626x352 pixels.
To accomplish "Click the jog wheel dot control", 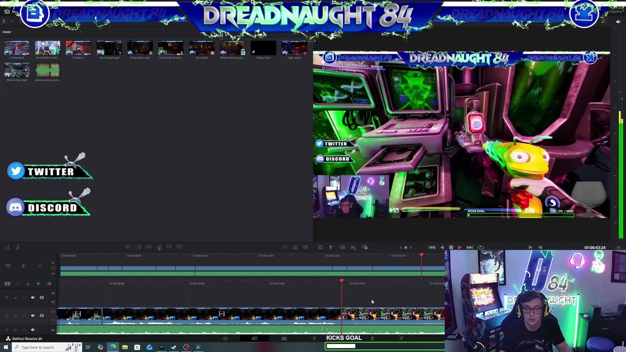I will pos(405,247).
